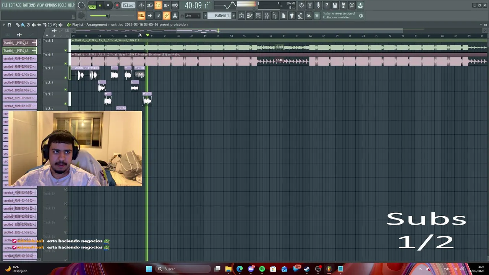489x275 pixels.
Task: Toggle the overdub/blend recording icon
Action: point(167,5)
